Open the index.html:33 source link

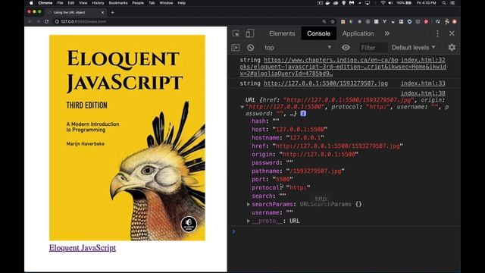(x=423, y=83)
